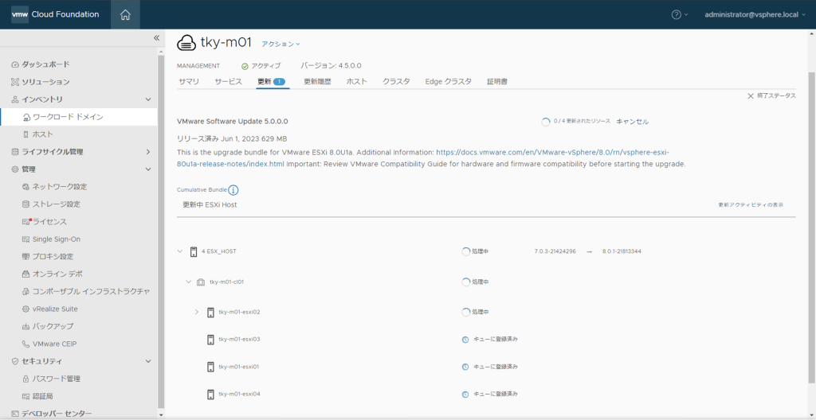
Task: Click the セキュリティ shield icon
Action: tap(15, 361)
